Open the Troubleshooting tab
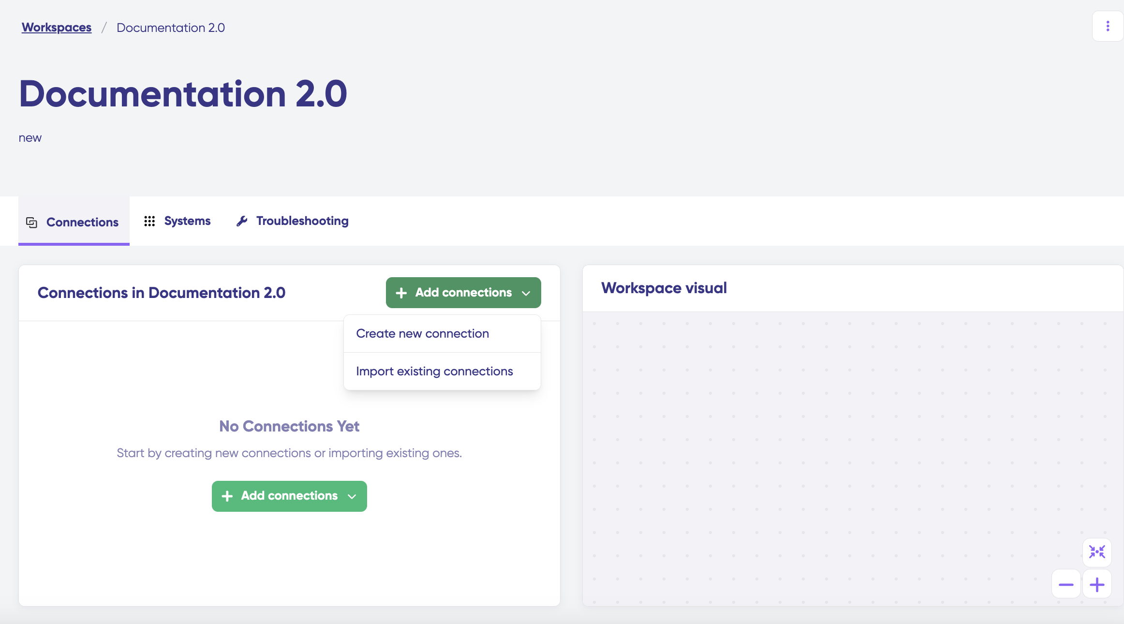Screen dimensions: 1124x624 pyautogui.click(x=302, y=221)
